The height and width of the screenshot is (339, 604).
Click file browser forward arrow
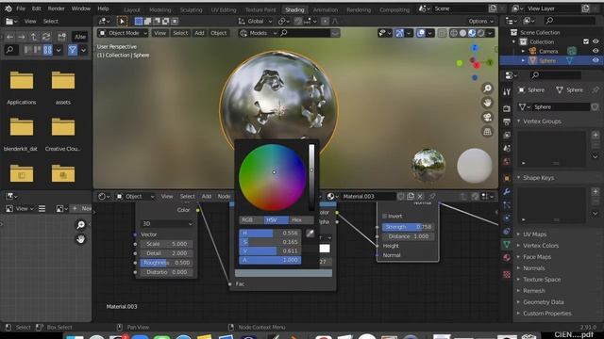coord(22,37)
